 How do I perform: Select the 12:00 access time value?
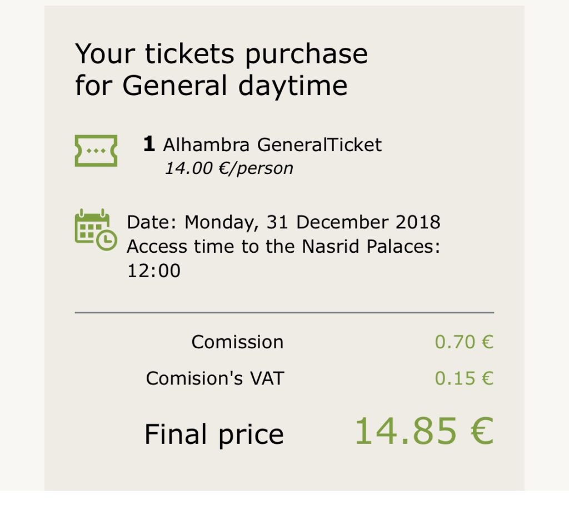tap(153, 271)
